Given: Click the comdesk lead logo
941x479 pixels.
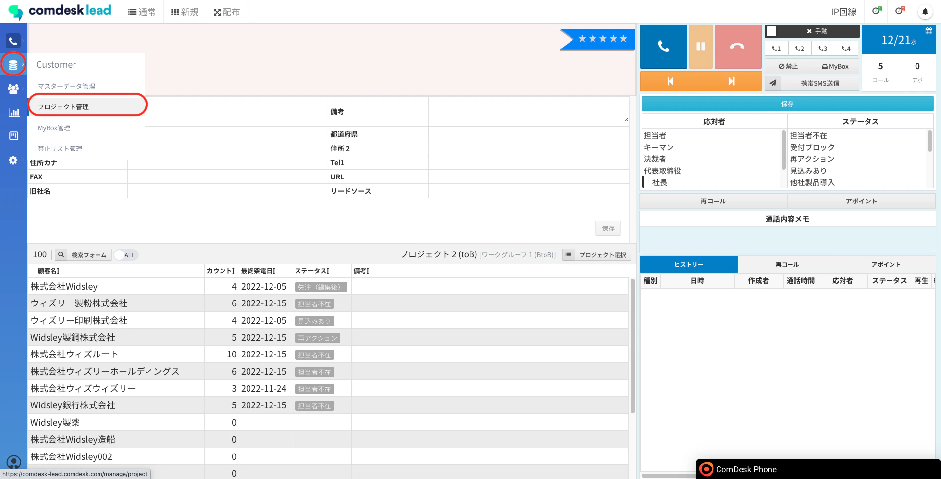Looking at the screenshot, I should pos(60,11).
